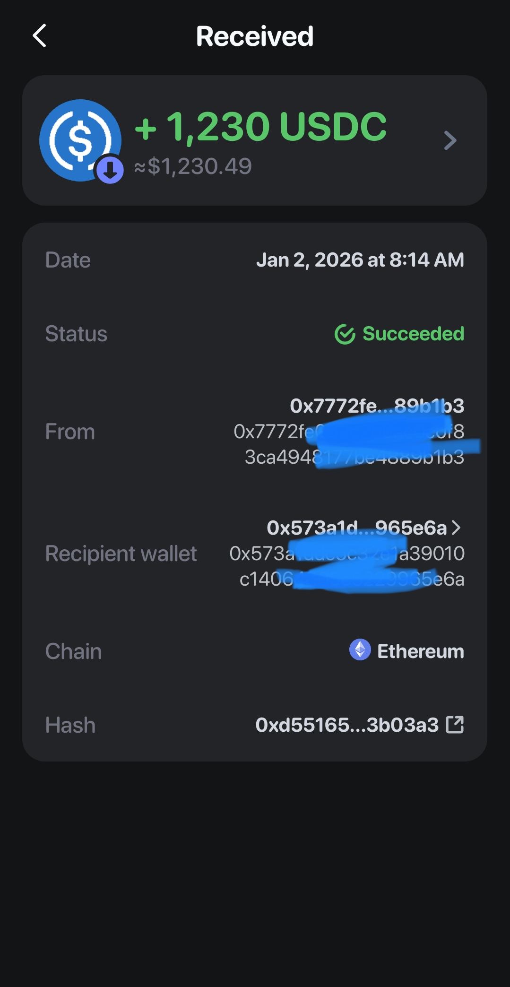Tap the back arrow icon
This screenshot has width=510, height=987.
(x=40, y=36)
